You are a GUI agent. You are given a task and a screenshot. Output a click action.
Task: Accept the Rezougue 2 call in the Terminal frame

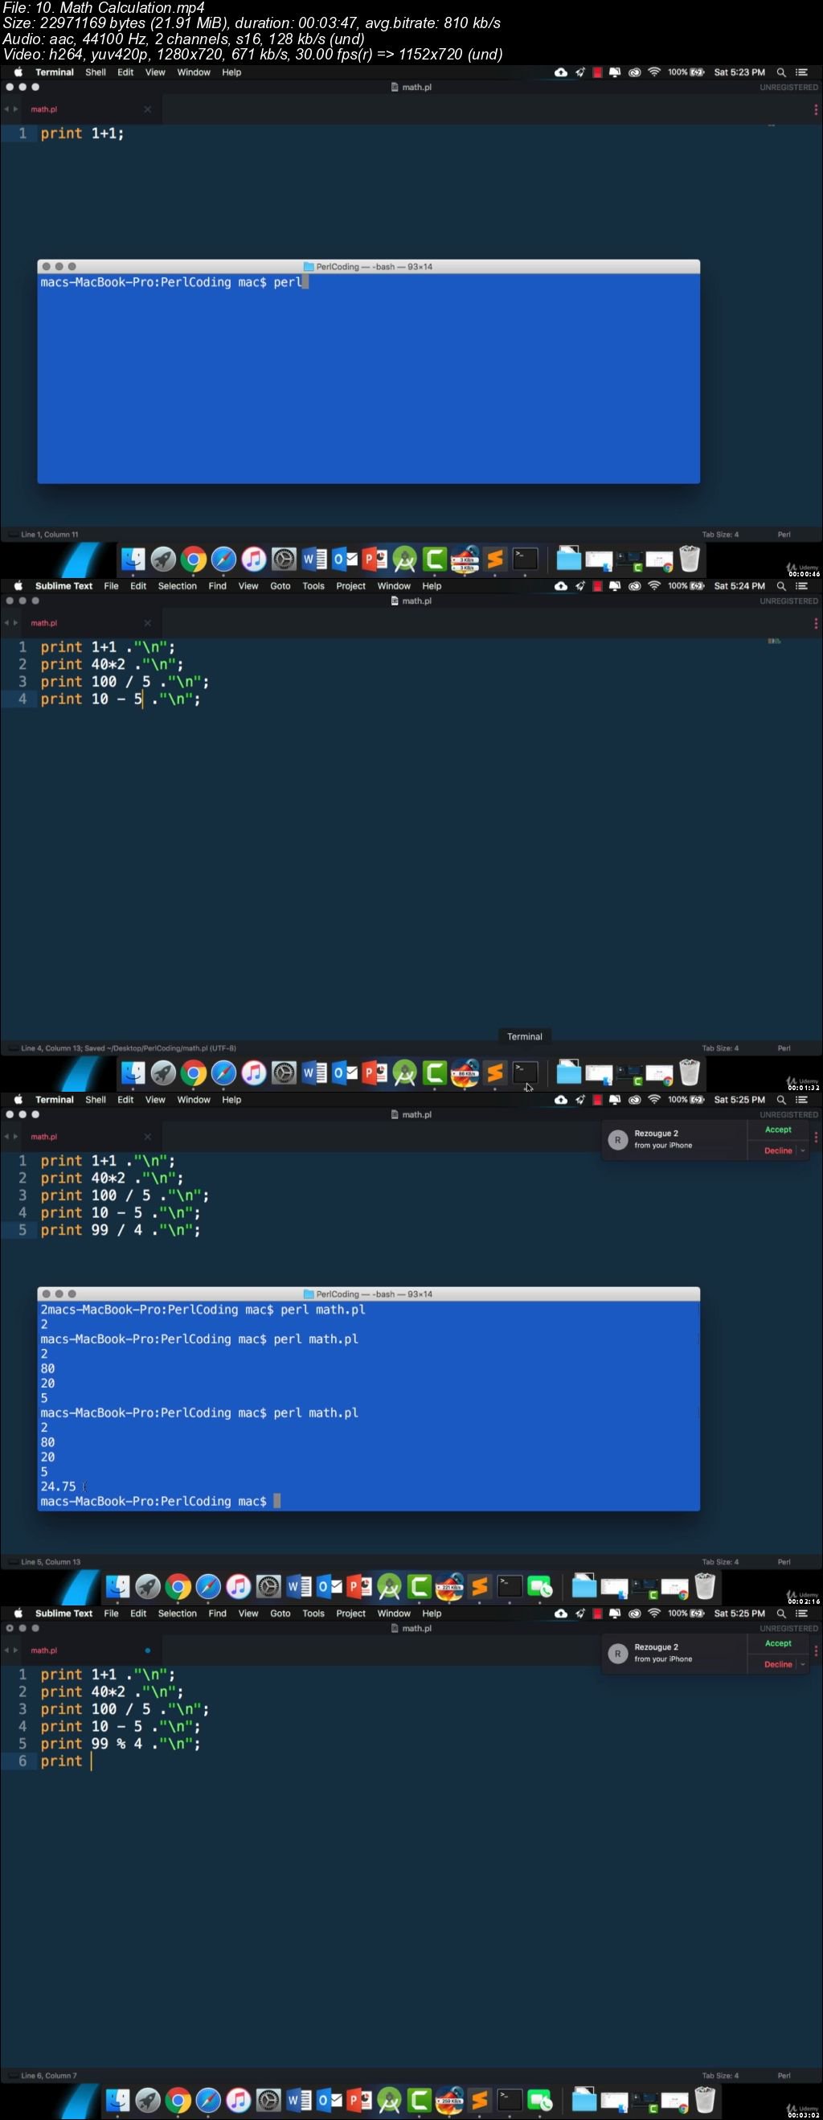tap(778, 1130)
